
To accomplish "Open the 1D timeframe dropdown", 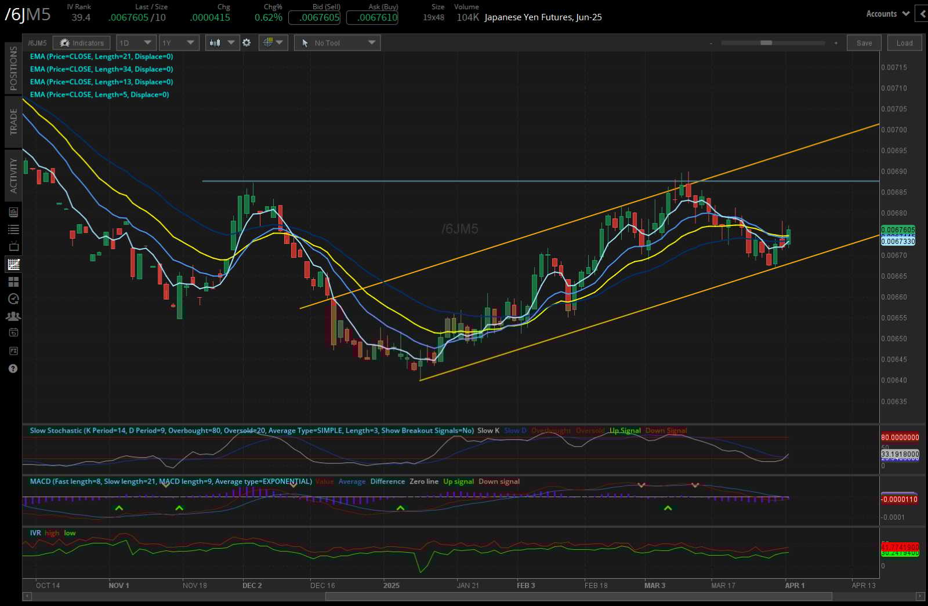I will (x=135, y=42).
